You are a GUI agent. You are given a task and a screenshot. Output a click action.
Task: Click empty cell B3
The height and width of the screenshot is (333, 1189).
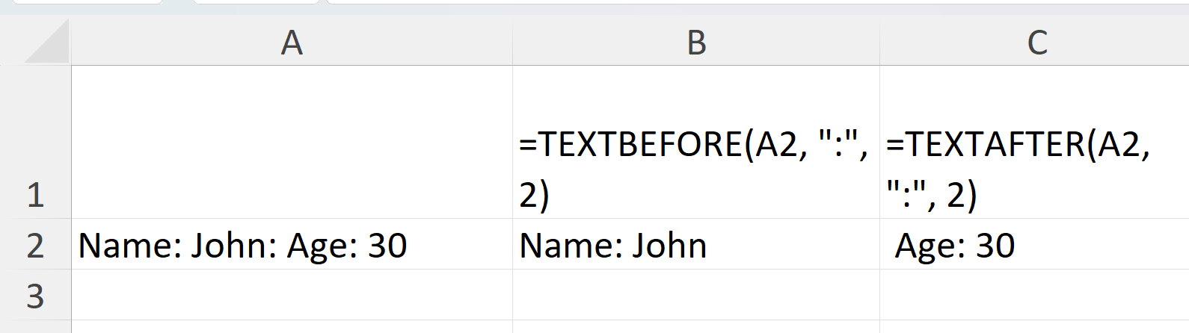pyautogui.click(x=695, y=296)
